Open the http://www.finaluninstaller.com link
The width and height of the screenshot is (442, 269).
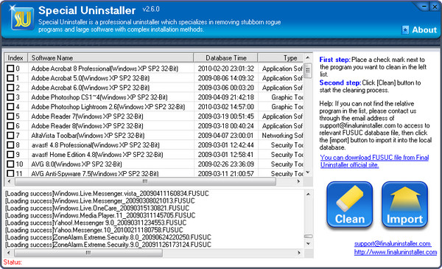396,252
